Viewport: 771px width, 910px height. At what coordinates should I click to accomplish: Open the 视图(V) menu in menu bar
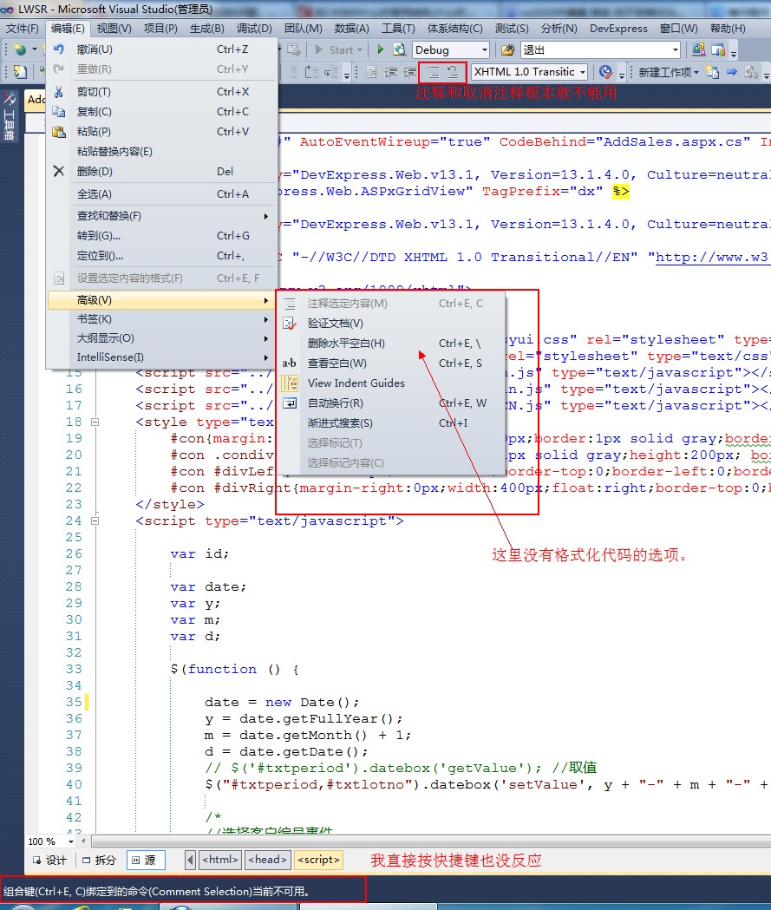pos(114,29)
